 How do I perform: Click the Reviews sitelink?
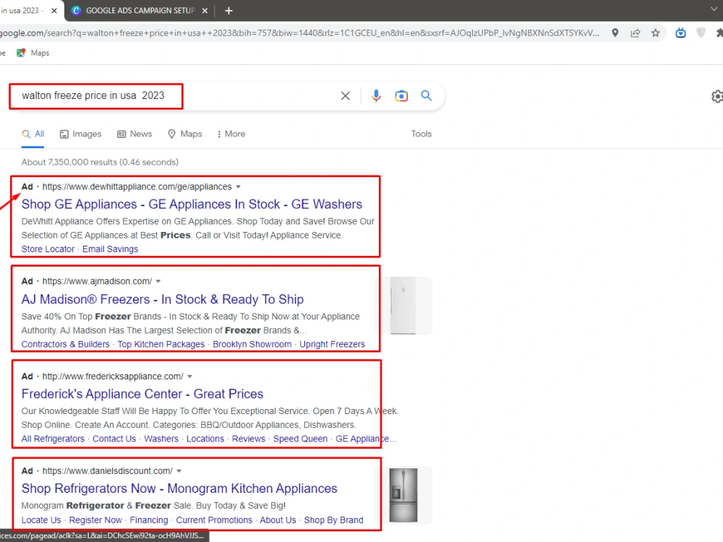point(249,439)
